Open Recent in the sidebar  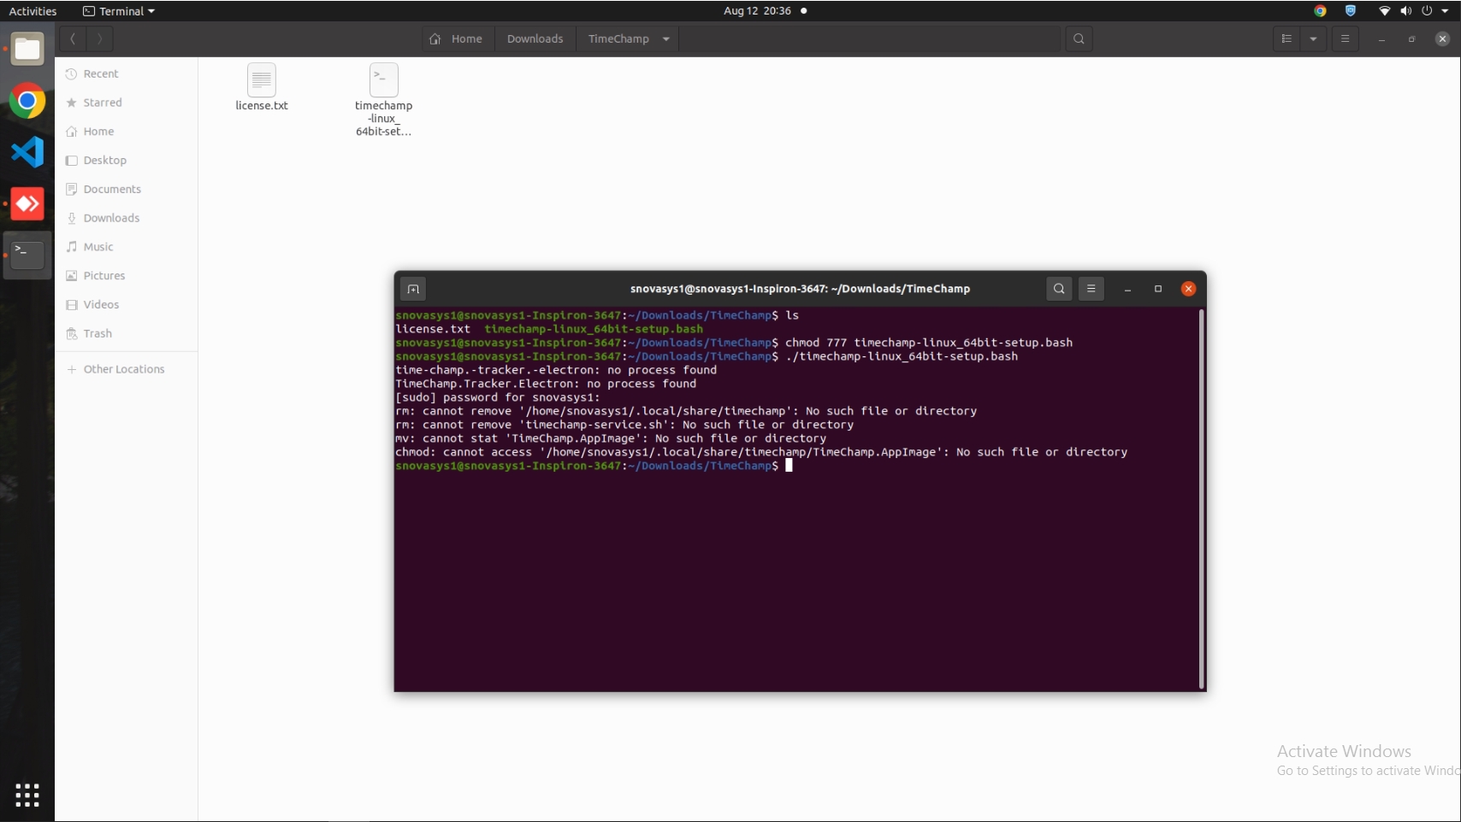pyautogui.click(x=127, y=73)
